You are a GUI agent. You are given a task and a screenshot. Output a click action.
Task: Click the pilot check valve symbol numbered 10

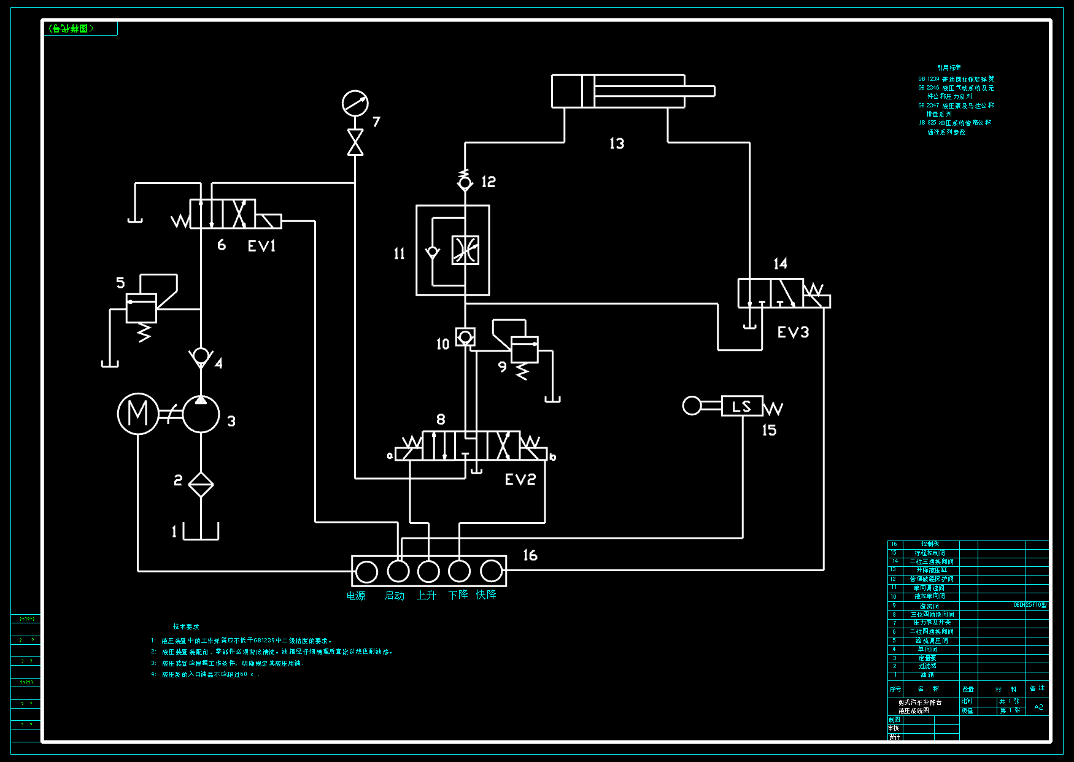tap(465, 337)
